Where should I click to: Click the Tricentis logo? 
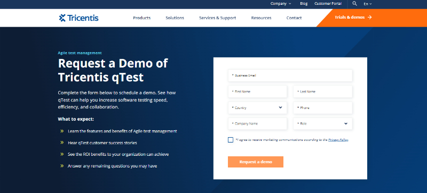tap(78, 18)
